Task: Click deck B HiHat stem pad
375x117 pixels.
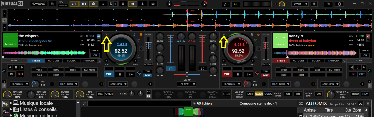Action: pyautogui.click(x=301, y=75)
